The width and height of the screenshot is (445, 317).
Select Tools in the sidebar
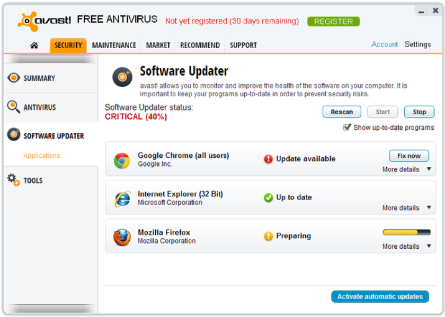click(50, 180)
